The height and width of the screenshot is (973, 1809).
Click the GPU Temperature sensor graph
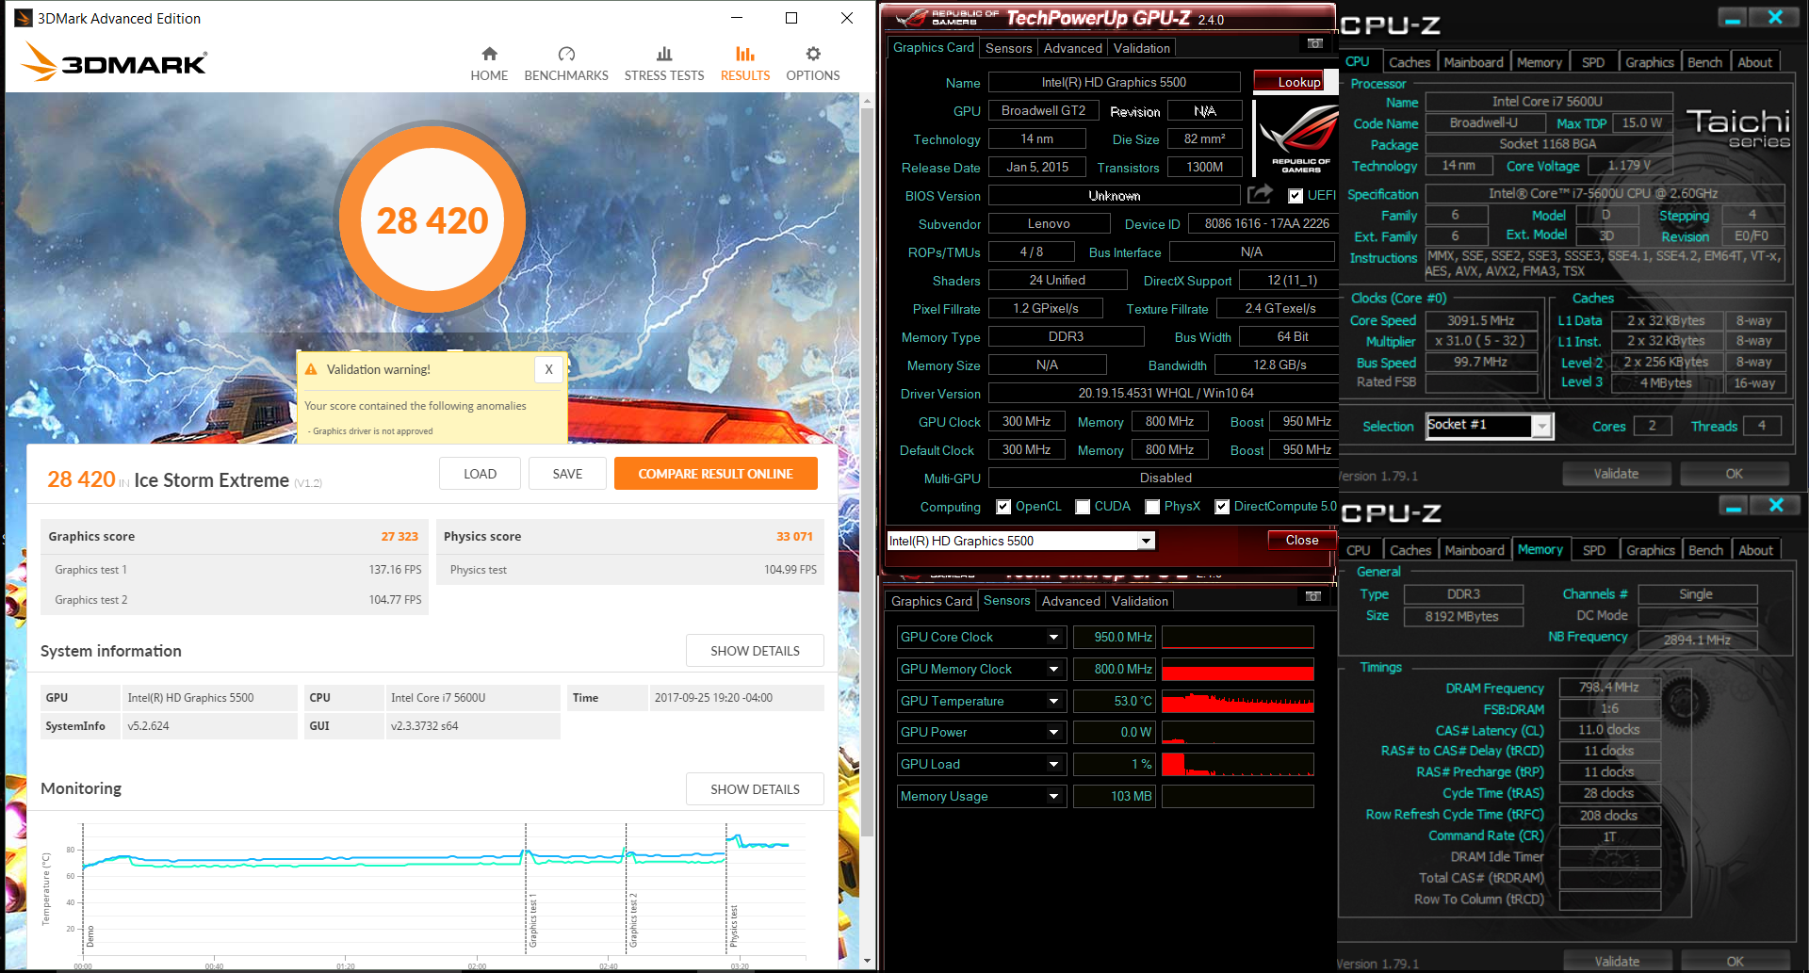(x=1237, y=702)
